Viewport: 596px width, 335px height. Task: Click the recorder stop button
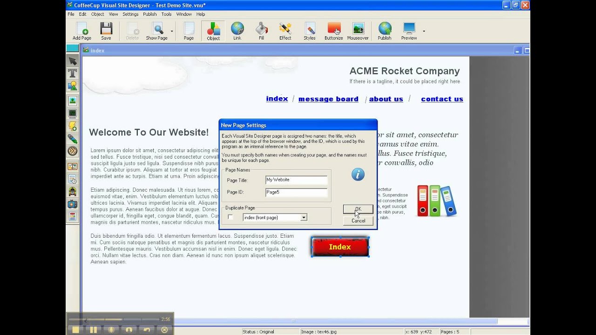[x=75, y=329]
